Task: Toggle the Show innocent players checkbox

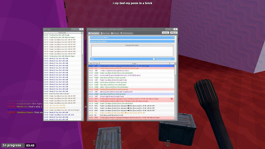Action: pyautogui.click(x=154, y=59)
